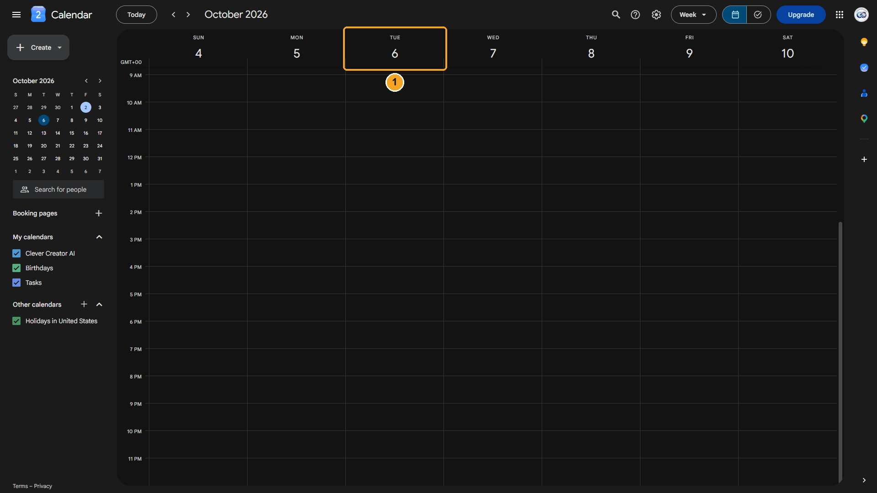Image resolution: width=877 pixels, height=493 pixels.
Task: Open the Create button dropdown
Action: pyautogui.click(x=59, y=47)
